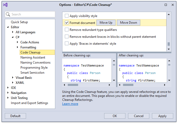Collapse the Editor tree node
The image size is (178, 124).
point(8,27)
